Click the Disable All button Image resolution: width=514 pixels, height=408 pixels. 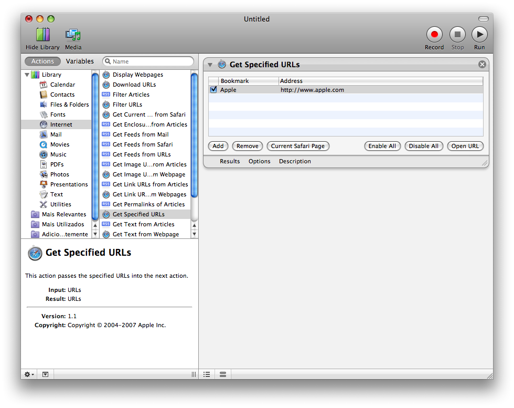click(x=424, y=146)
